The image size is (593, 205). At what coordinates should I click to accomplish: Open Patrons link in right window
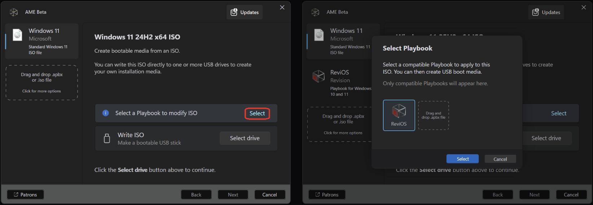click(327, 195)
